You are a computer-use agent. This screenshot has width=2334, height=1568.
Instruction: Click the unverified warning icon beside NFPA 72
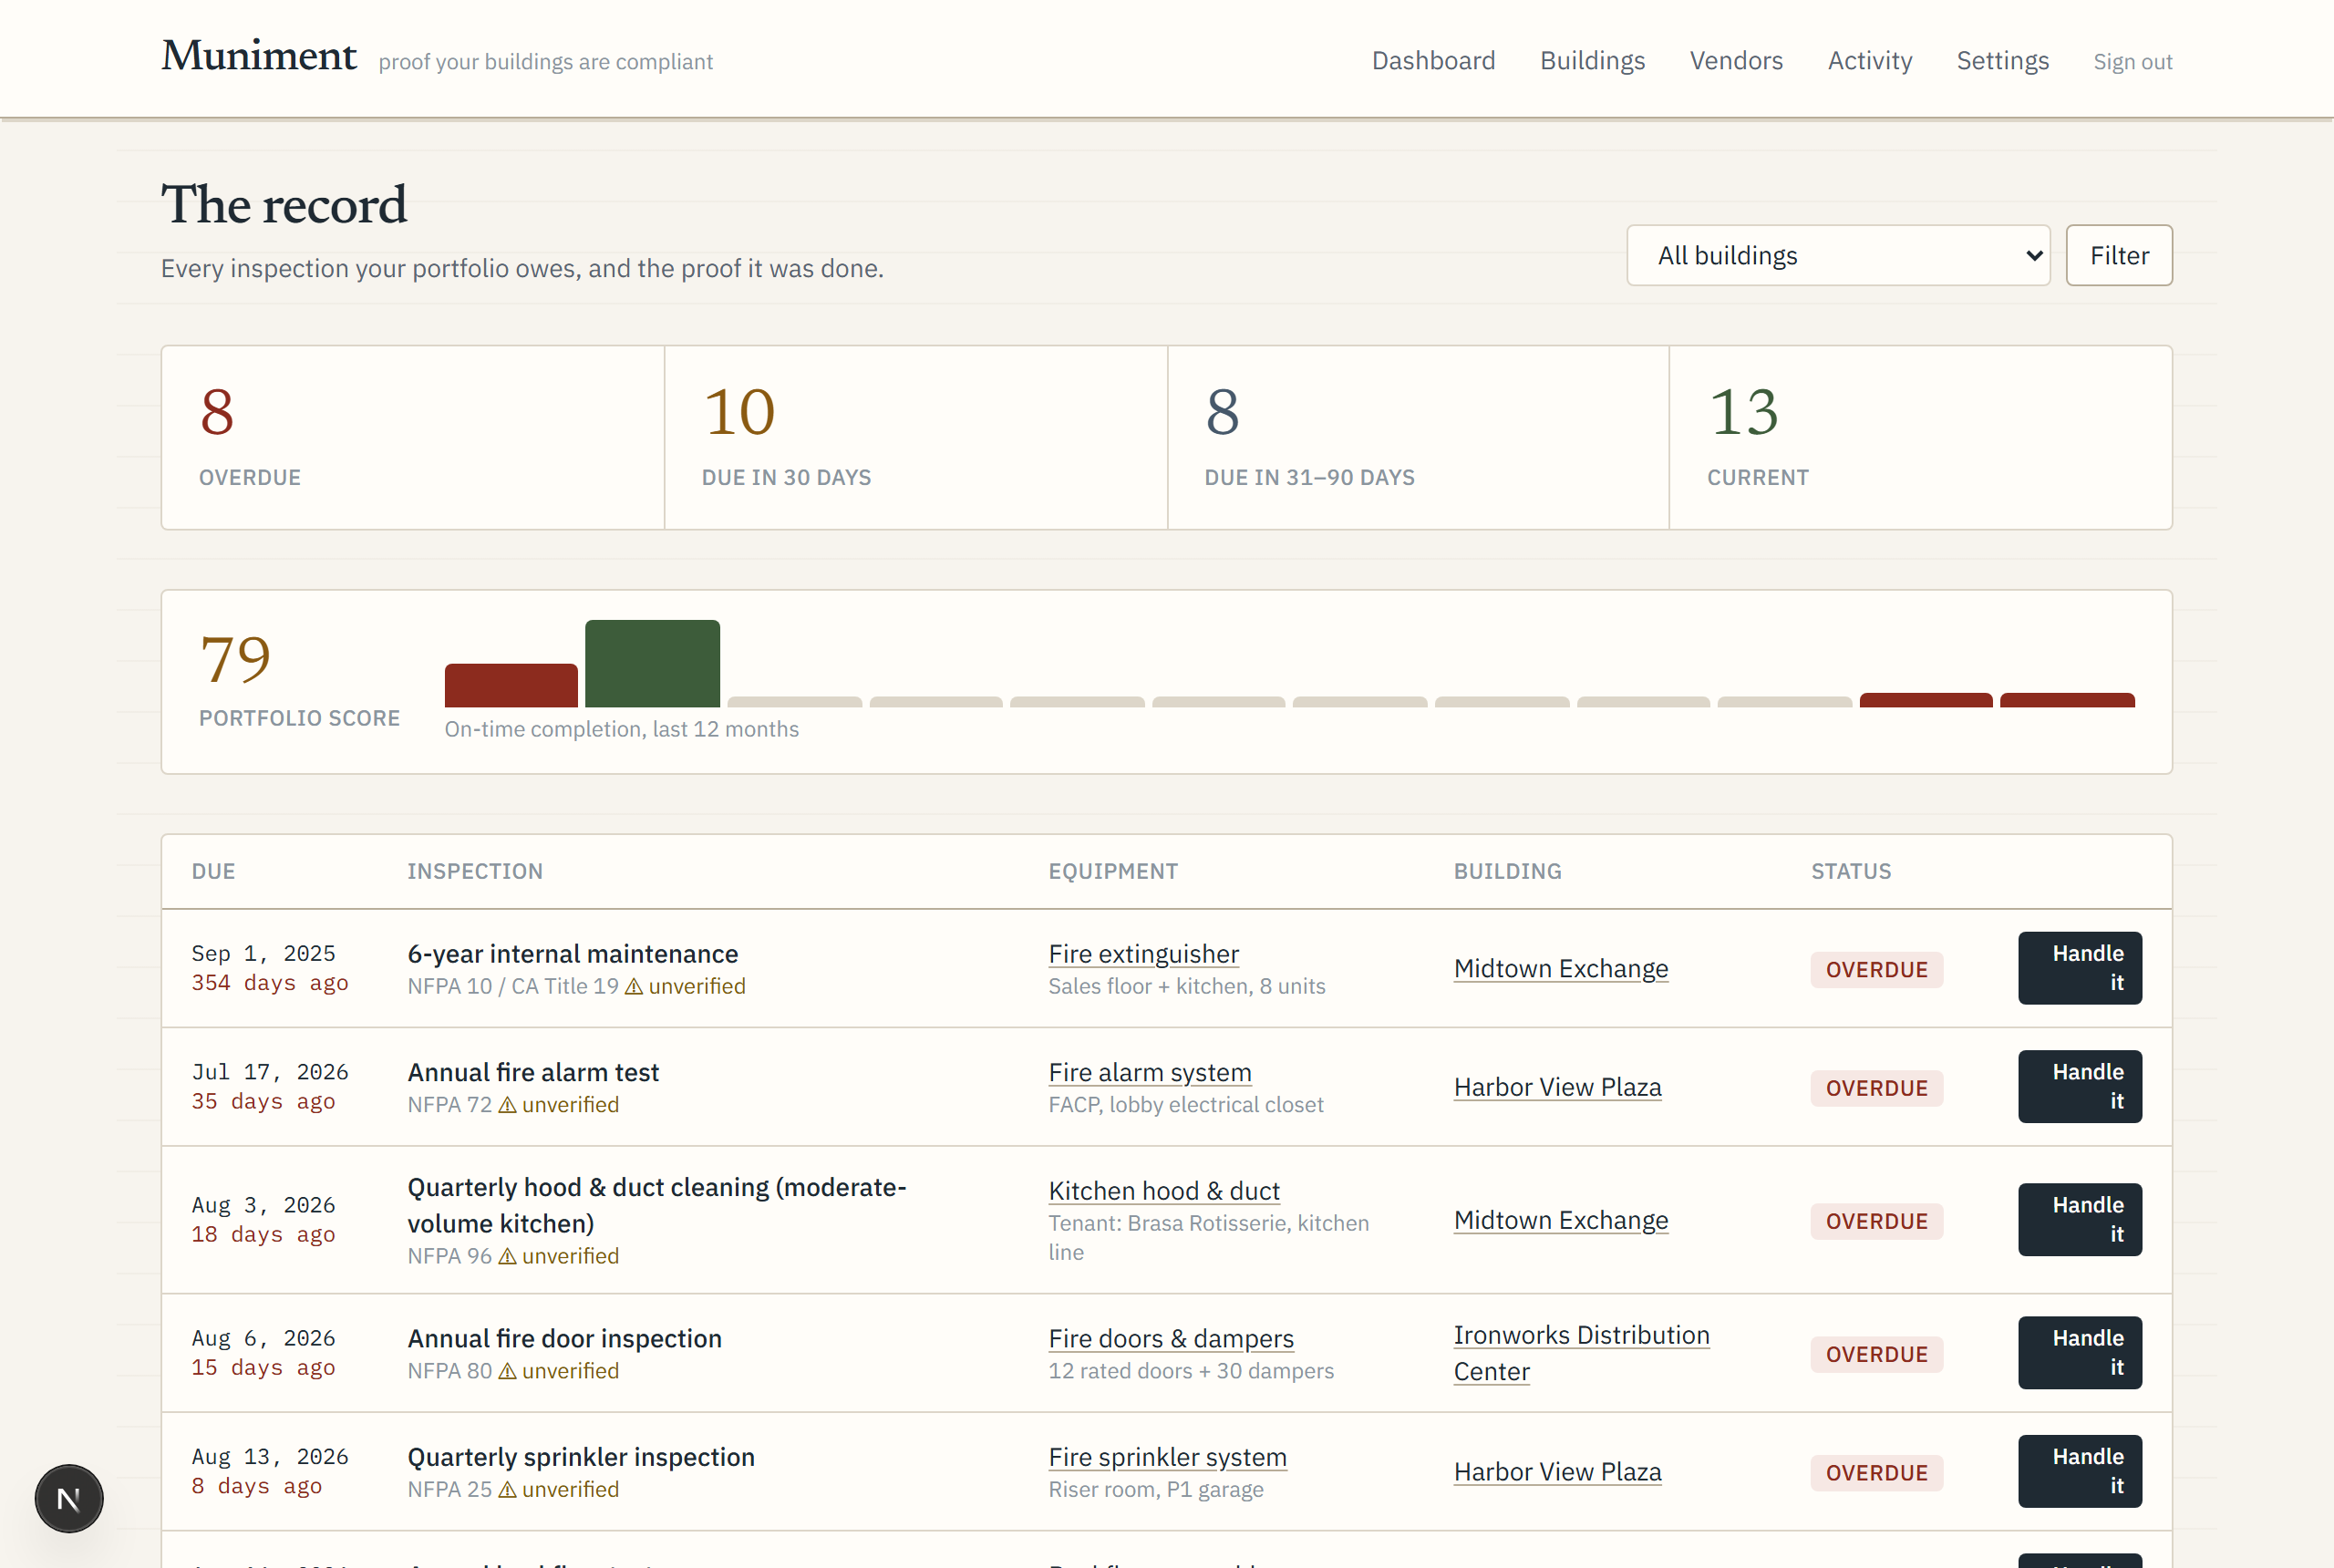pos(507,1104)
